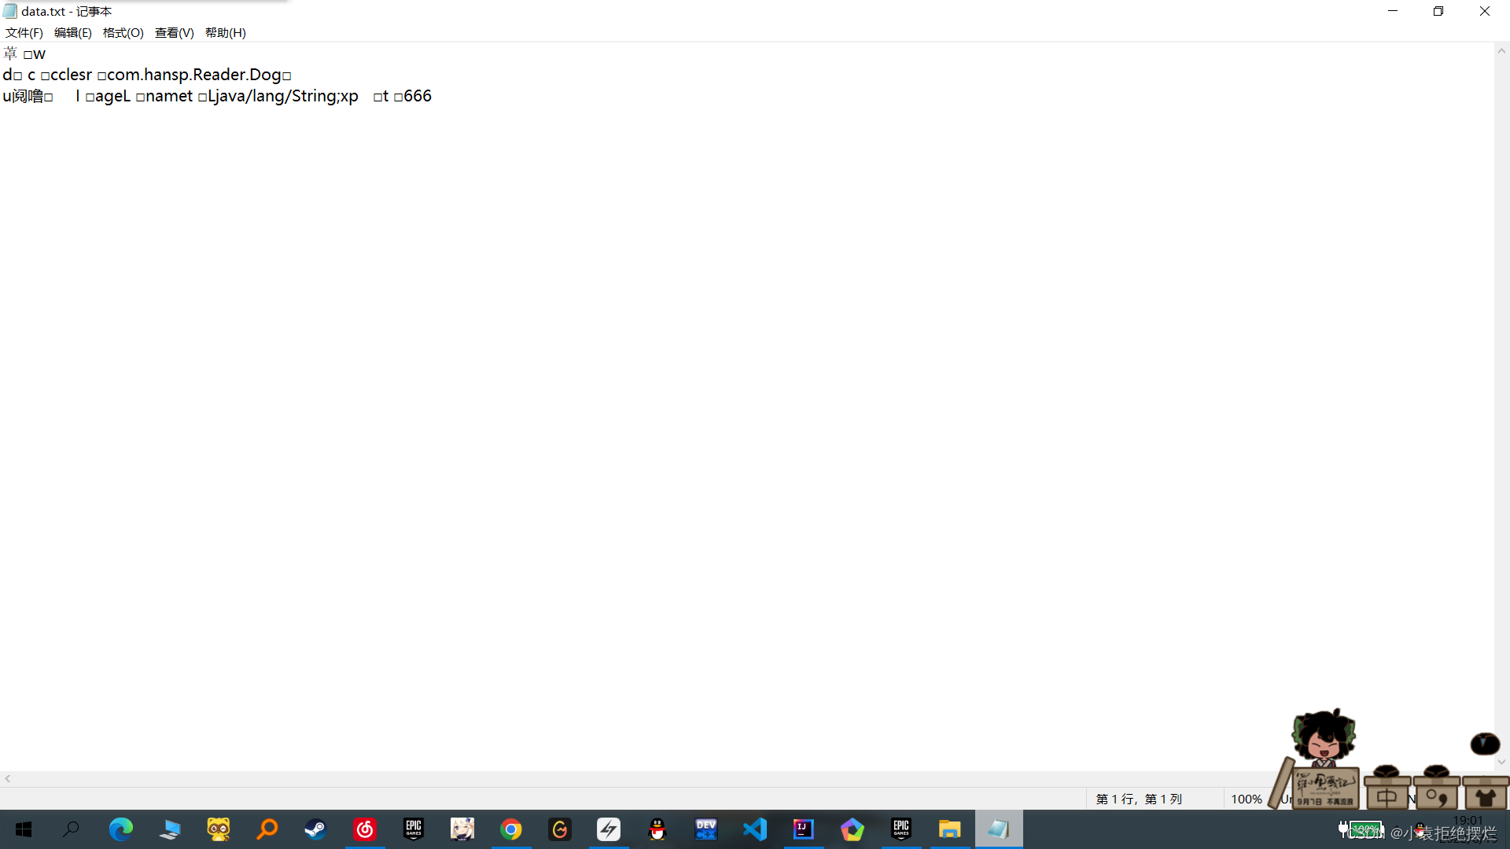This screenshot has height=849, width=1510.
Task: Open the 文件(F) menu
Action: [24, 32]
